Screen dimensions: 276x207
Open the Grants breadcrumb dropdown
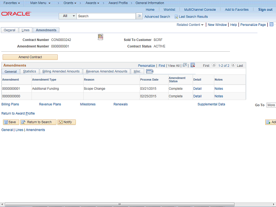pyautogui.click(x=70, y=3)
